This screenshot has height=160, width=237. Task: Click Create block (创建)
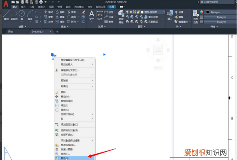pyautogui.click(x=179, y=12)
